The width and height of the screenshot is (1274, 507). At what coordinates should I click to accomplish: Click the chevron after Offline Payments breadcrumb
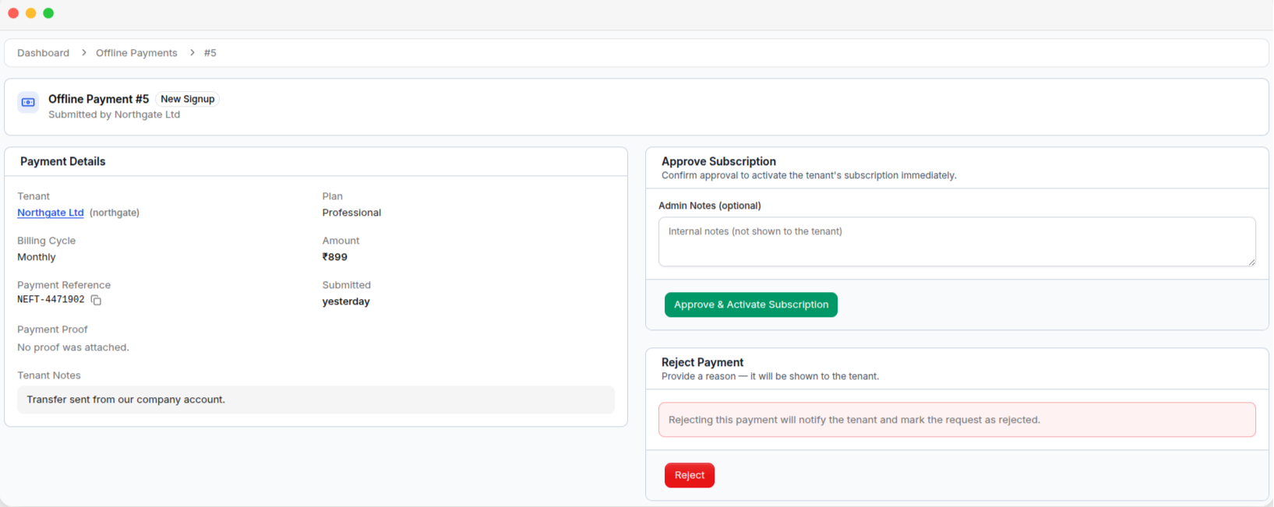(192, 53)
